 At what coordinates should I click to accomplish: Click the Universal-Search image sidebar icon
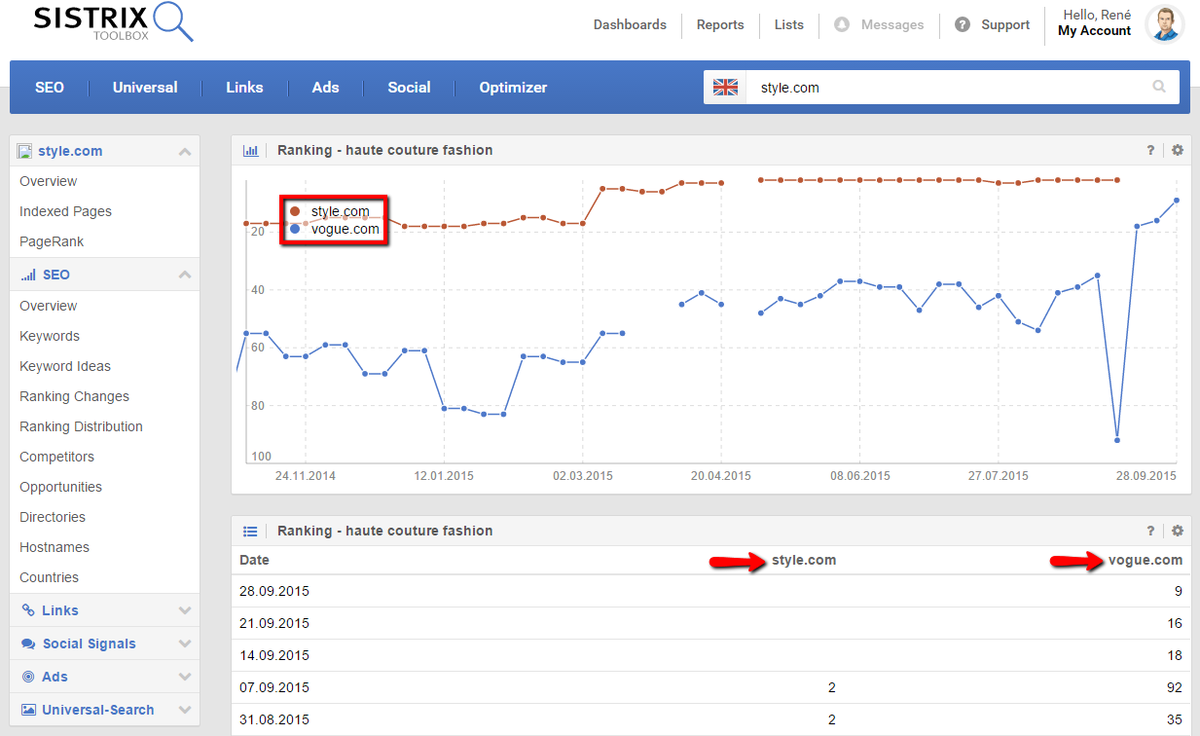28,710
